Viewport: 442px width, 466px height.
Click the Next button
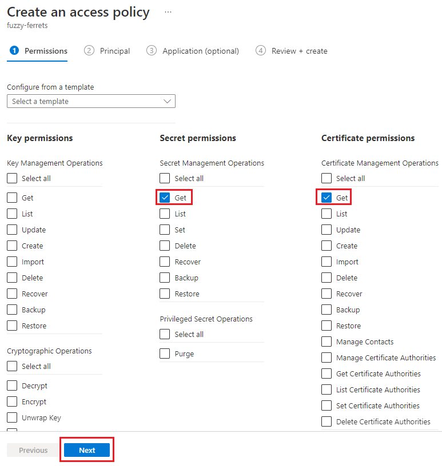[x=86, y=450]
